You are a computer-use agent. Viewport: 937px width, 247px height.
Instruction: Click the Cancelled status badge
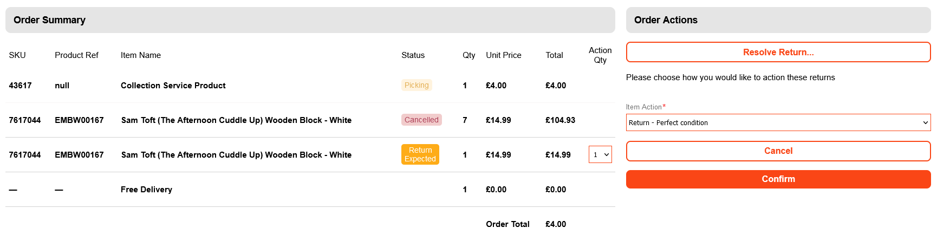(x=421, y=120)
